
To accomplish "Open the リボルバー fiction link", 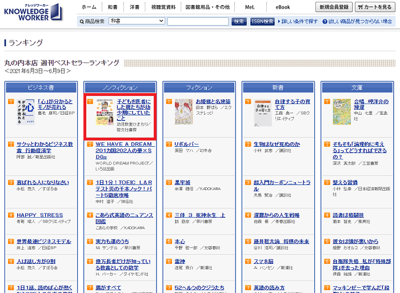I will point(187,144).
